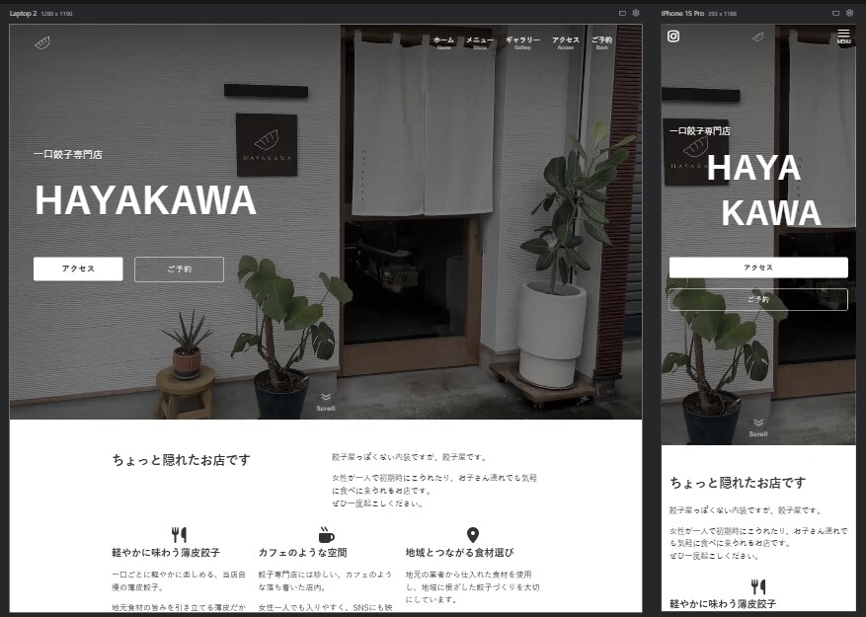Click the Laptop 2 device title
This screenshot has height=617, width=866.
click(x=23, y=13)
